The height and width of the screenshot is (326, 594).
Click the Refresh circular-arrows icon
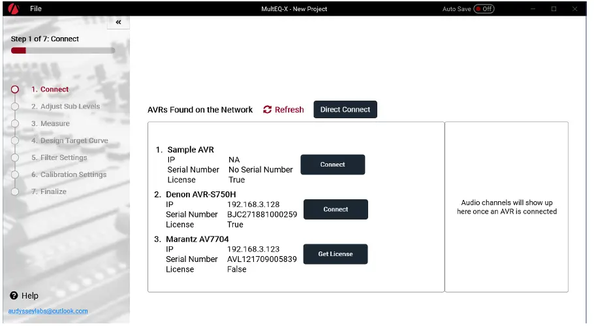point(268,110)
